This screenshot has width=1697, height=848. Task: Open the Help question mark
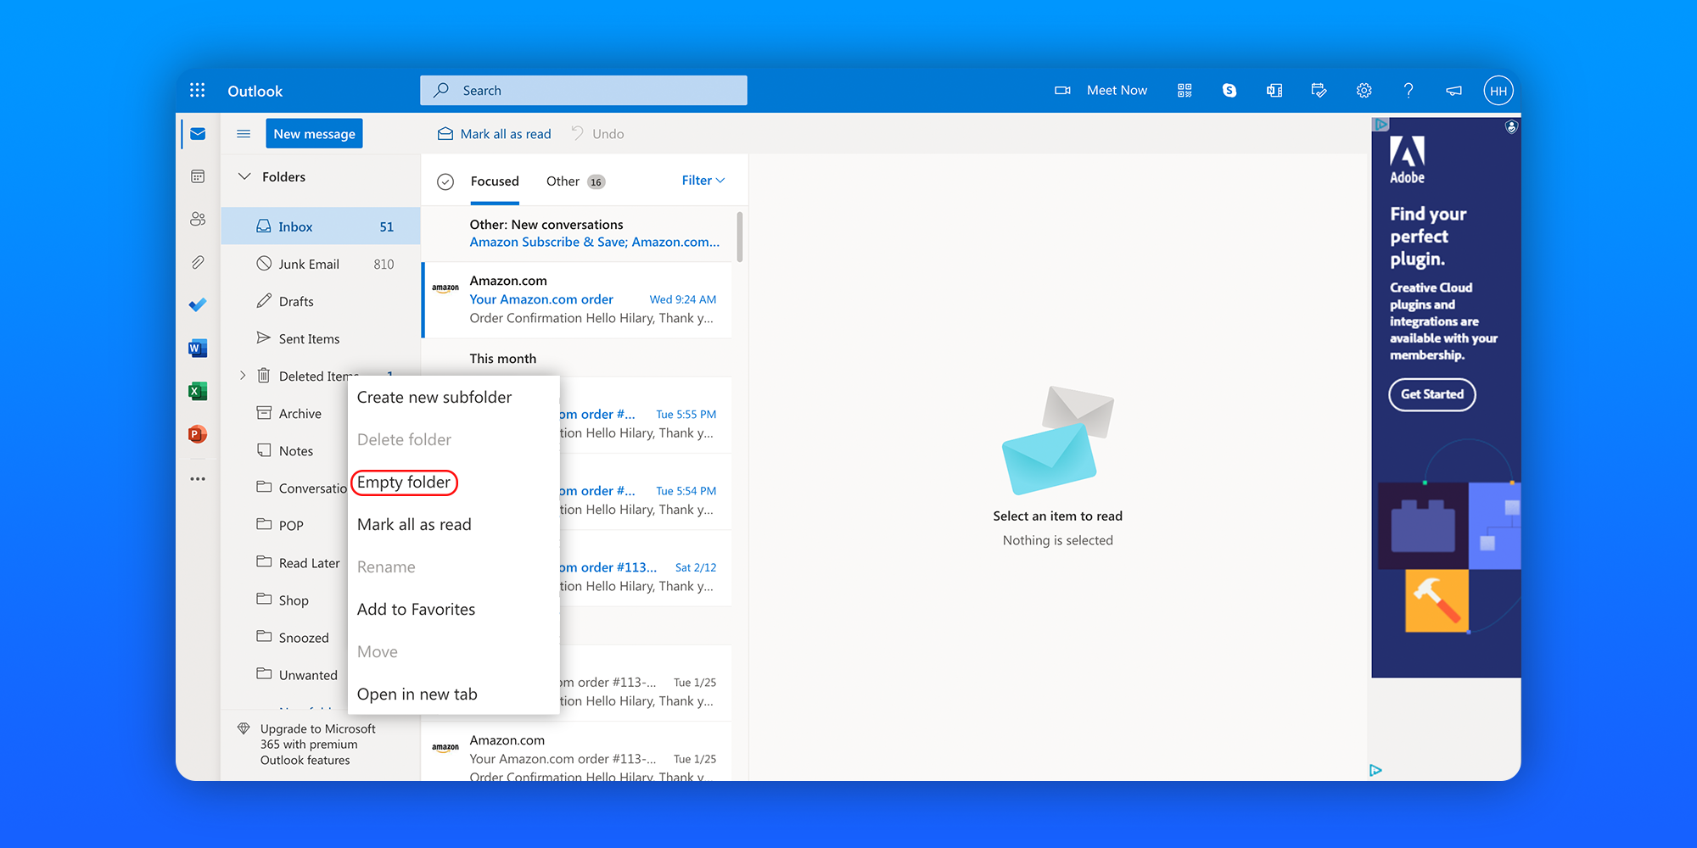(x=1409, y=90)
